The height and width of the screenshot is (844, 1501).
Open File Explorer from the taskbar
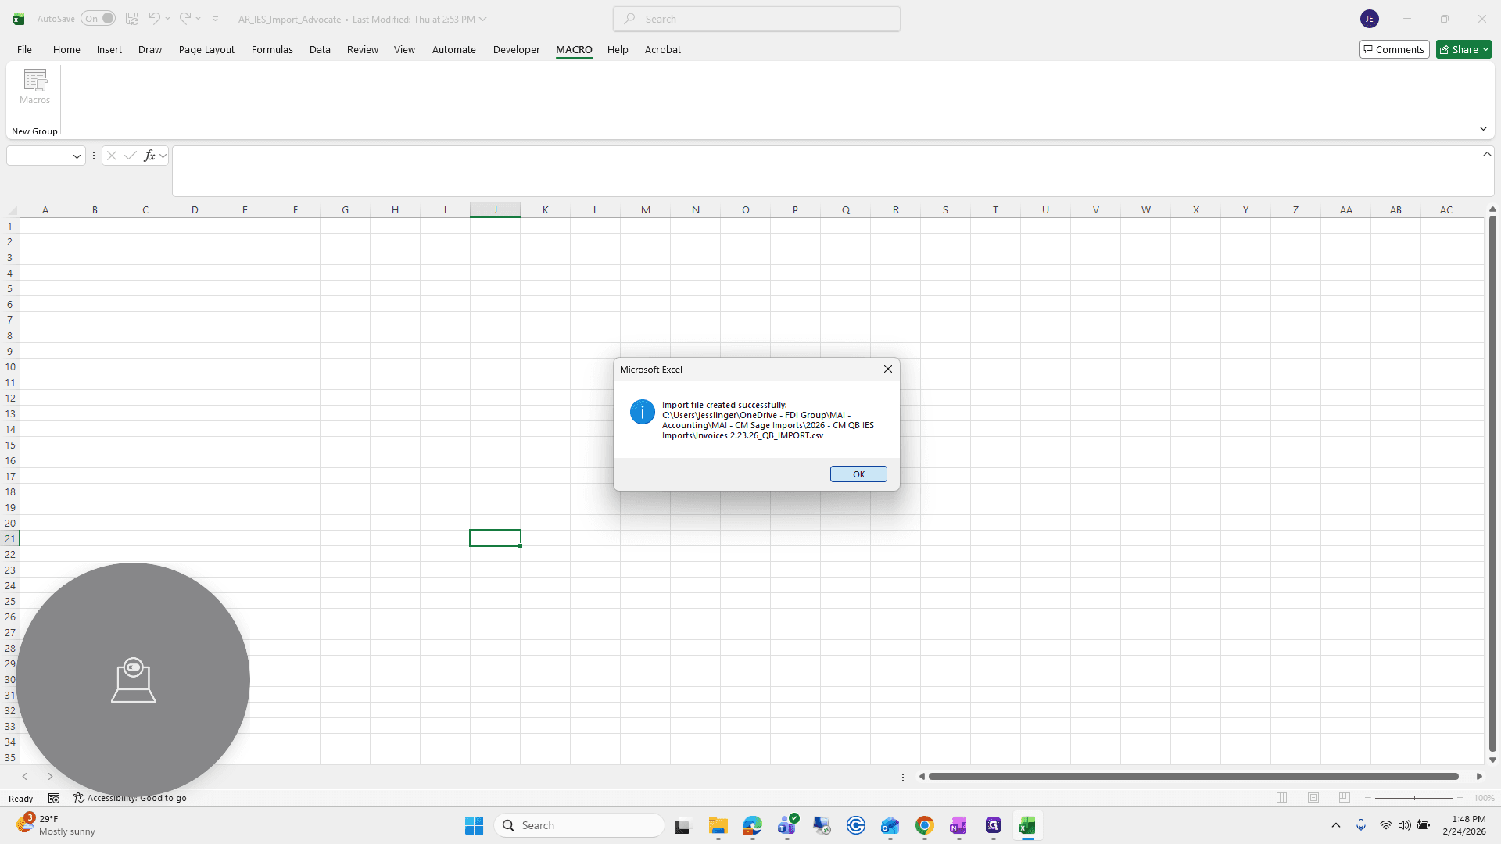[x=718, y=825]
